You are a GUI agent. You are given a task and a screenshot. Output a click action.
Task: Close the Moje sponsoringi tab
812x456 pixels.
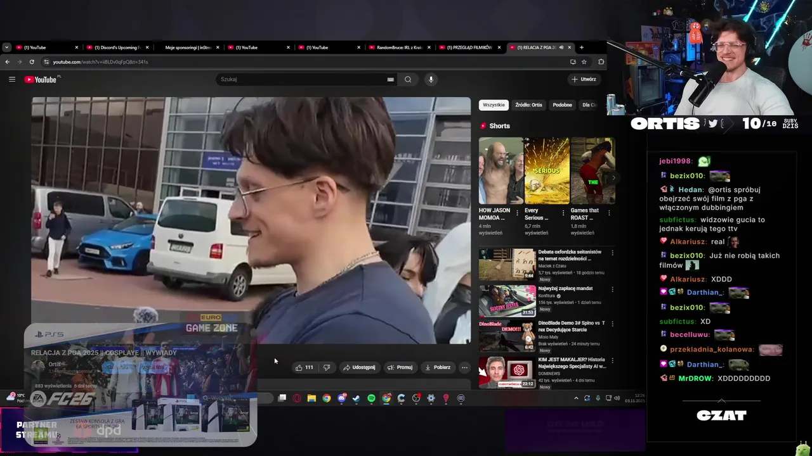click(x=218, y=47)
